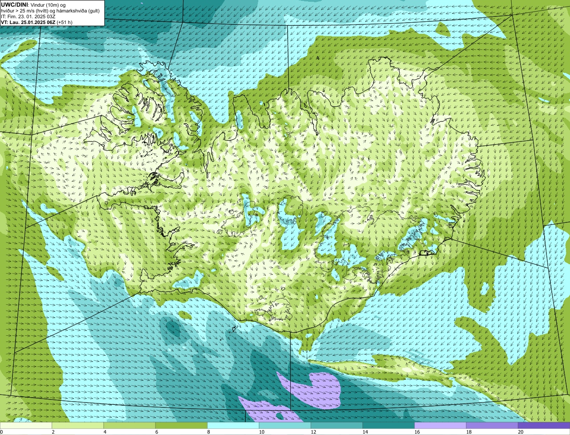The height and width of the screenshot is (435, 570).
Task: Select the dark purple above-20 m/s legend swatch
Action: [544, 425]
